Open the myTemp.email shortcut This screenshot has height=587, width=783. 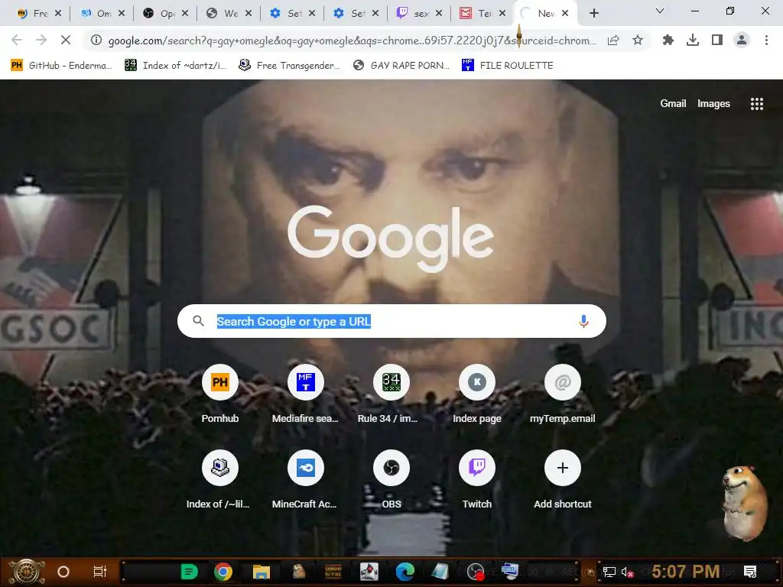[x=562, y=394]
